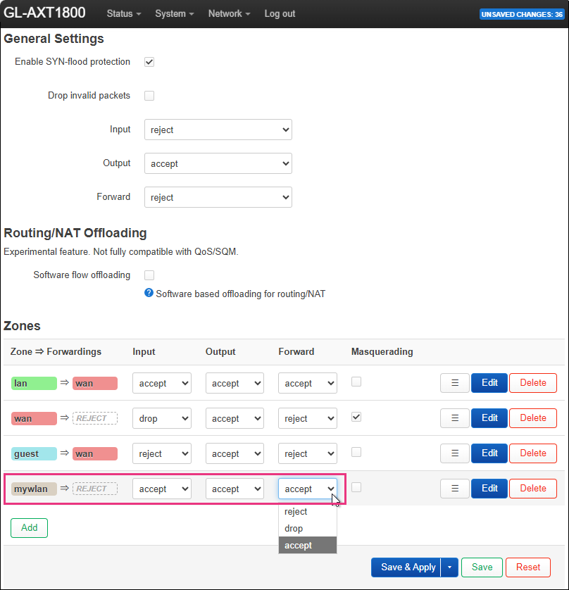Open the Network menu
Viewport: 569px width, 590px height.
[229, 13]
